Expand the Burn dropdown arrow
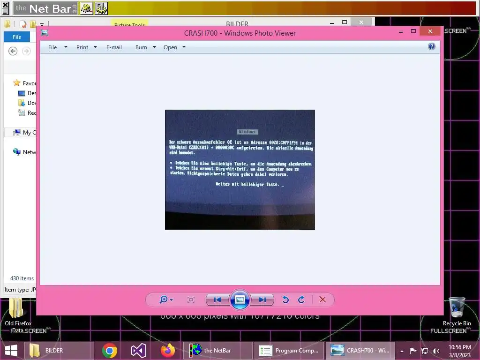The width and height of the screenshot is (480, 360). click(x=154, y=47)
